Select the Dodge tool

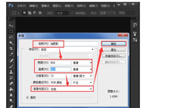coord(11,100)
